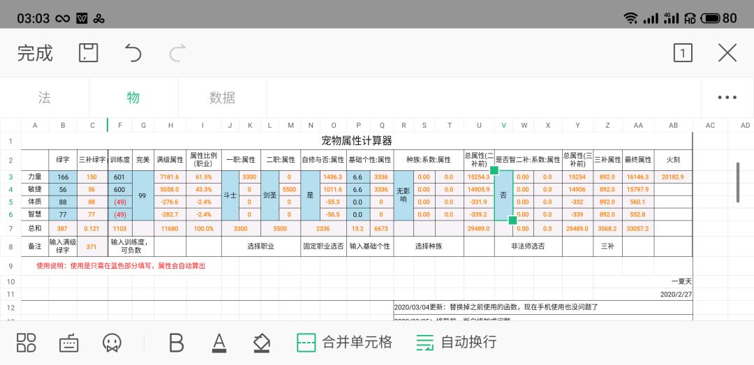Screen dimensions: 754x365
Task: Switch to the 数据 sheet tab
Action: [x=222, y=98]
